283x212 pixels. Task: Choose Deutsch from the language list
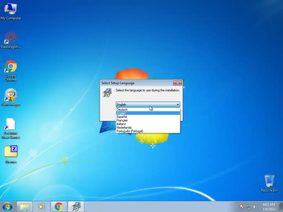148,109
